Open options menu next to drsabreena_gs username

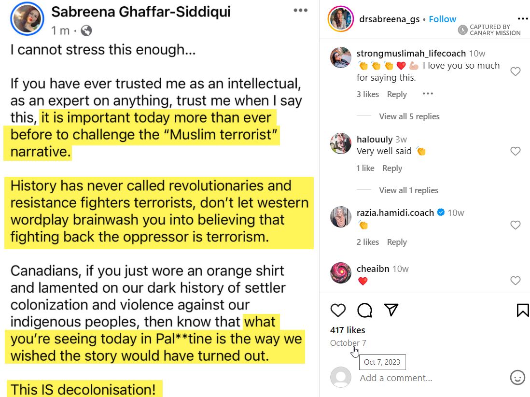523,18
